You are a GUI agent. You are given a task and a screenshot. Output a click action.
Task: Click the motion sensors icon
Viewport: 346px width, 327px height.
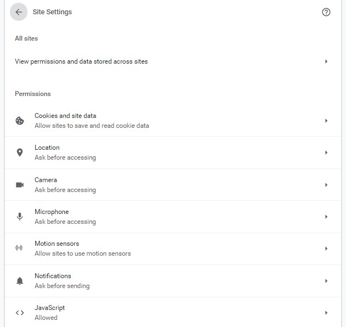pos(19,248)
